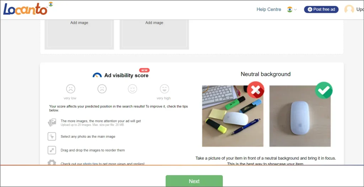Click the Ad visibility score gauge icon
This screenshot has width=364, height=187.
tap(97, 75)
